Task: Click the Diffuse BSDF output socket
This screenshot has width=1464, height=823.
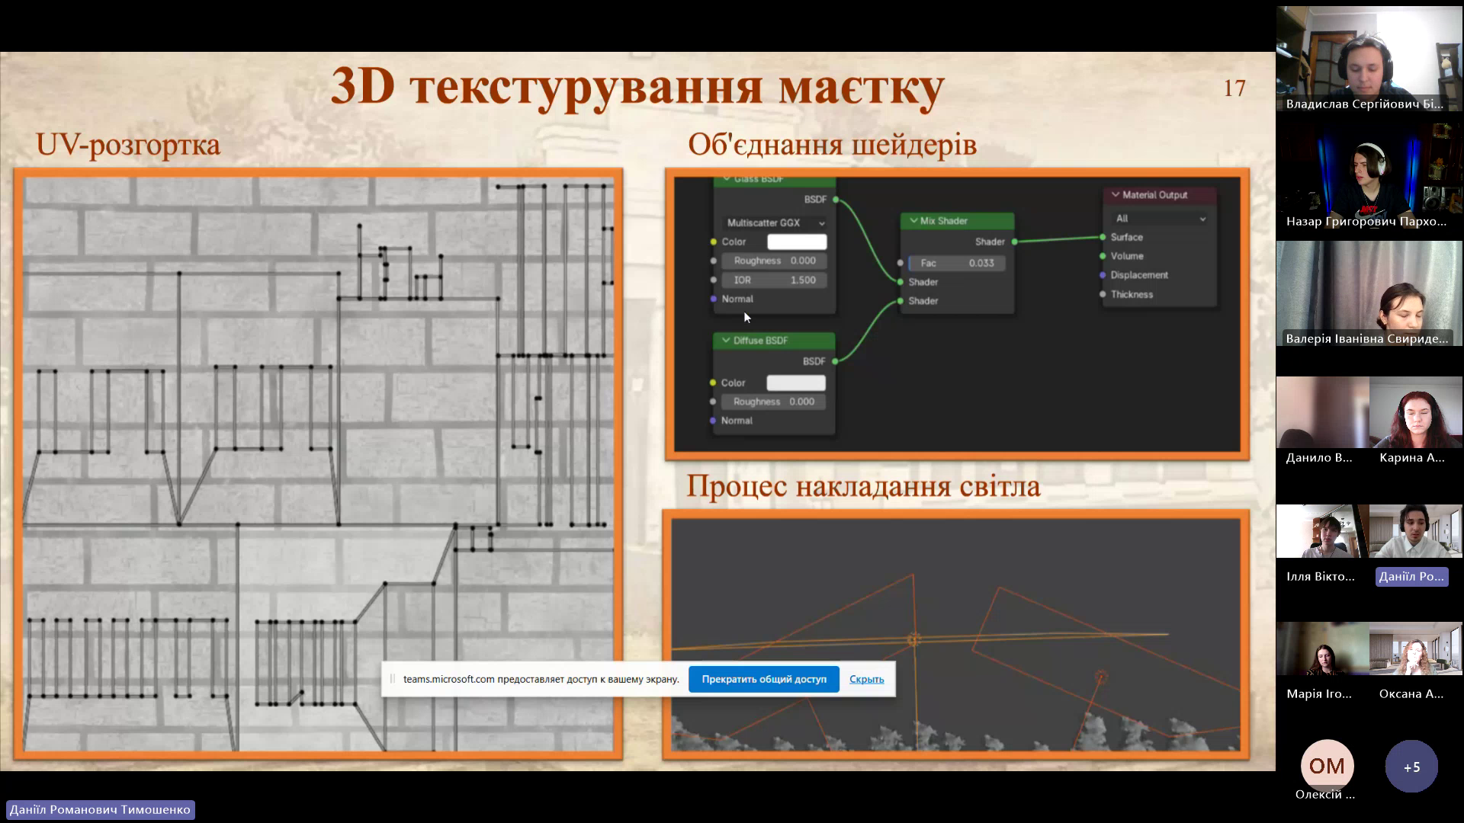Action: click(835, 361)
